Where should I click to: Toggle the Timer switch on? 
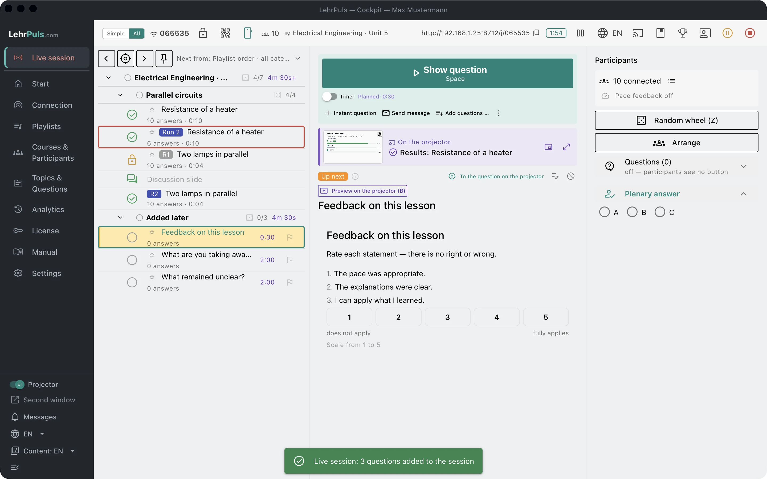point(330,97)
